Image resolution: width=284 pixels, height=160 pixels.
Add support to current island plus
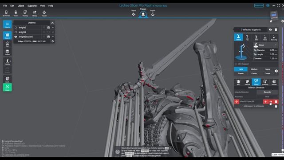click(x=265, y=102)
